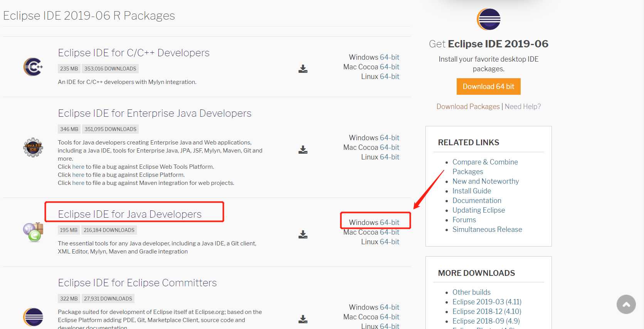
Task: Click the RELATED LINKS heading
Action: pos(469,143)
